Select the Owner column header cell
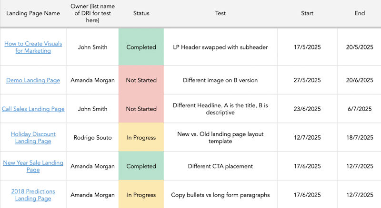The height and width of the screenshot is (208, 381). pyautogui.click(x=92, y=13)
